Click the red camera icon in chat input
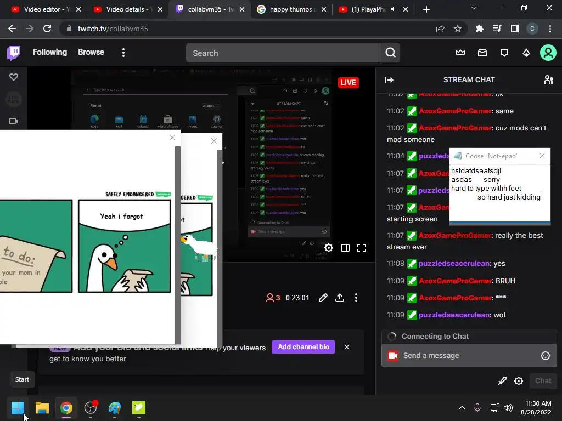 (x=393, y=355)
